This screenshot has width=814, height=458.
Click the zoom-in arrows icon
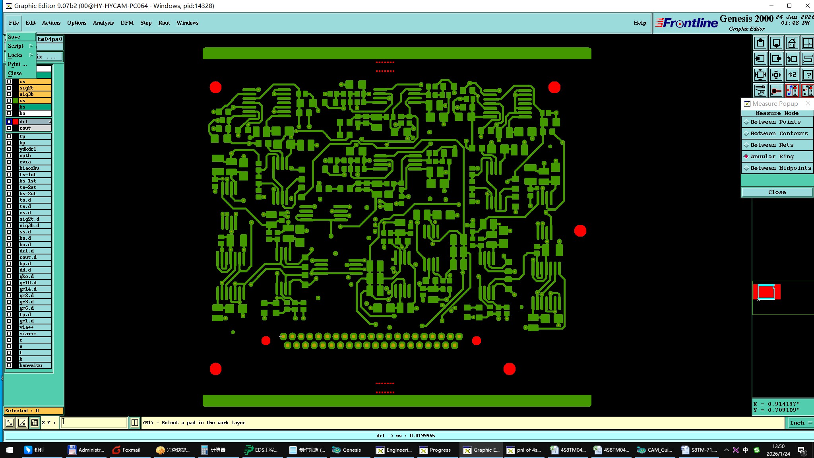click(760, 75)
